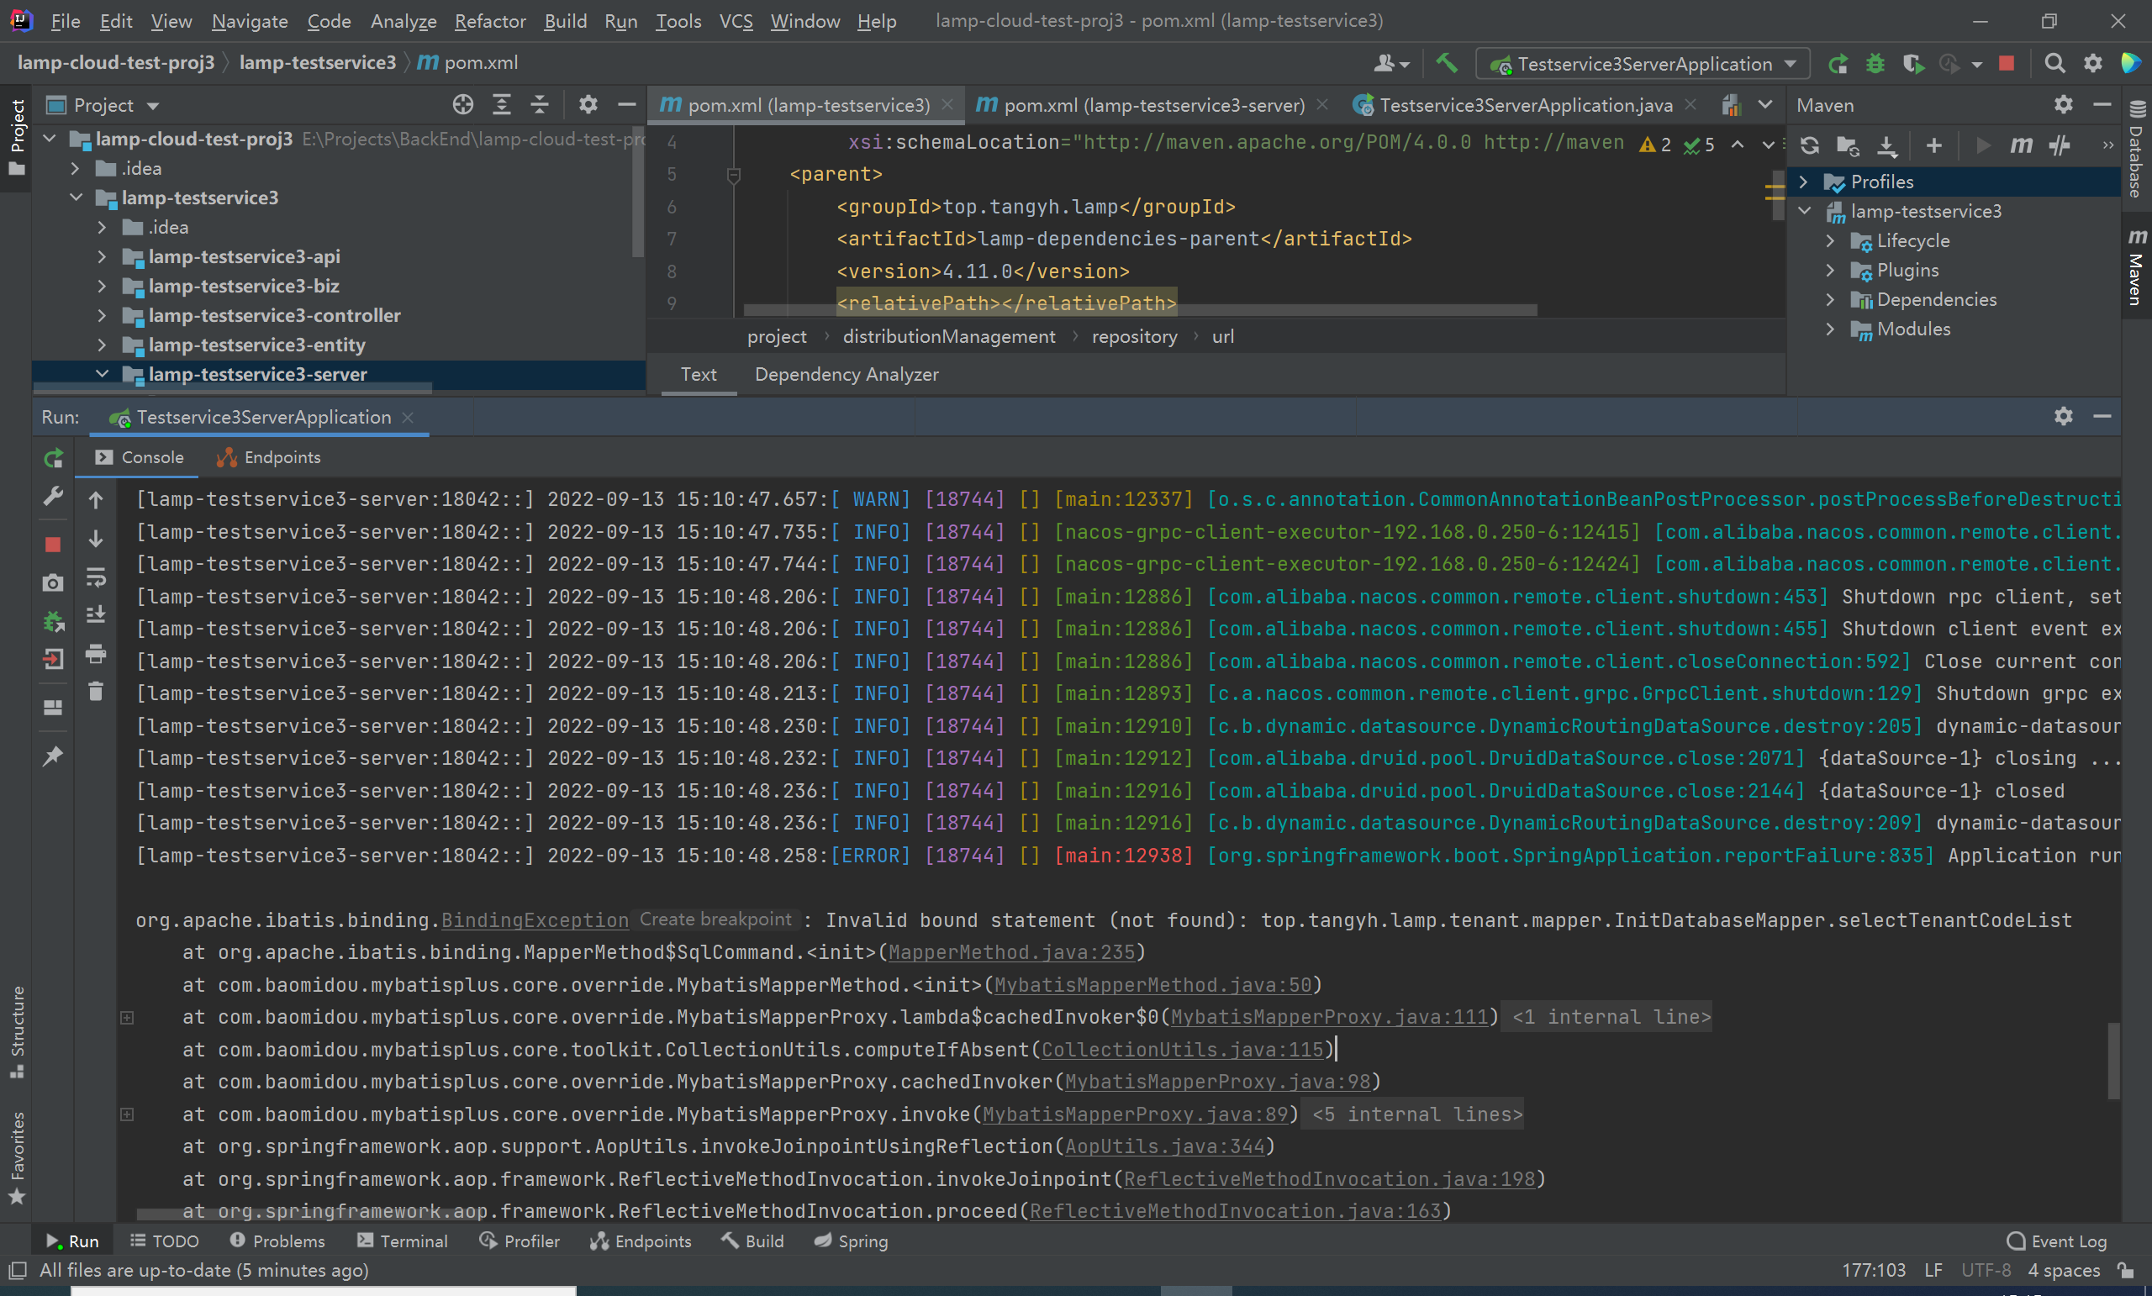Open CollectionUtils.java:115 stack trace link

1183,1050
